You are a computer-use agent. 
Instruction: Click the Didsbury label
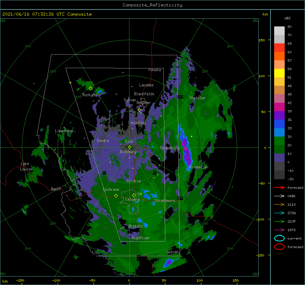(x=128, y=152)
